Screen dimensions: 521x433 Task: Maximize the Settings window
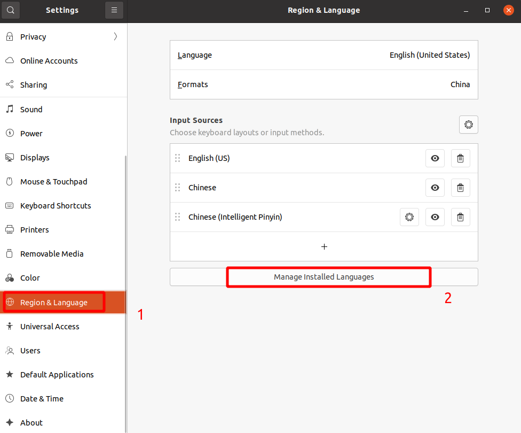[x=487, y=10]
